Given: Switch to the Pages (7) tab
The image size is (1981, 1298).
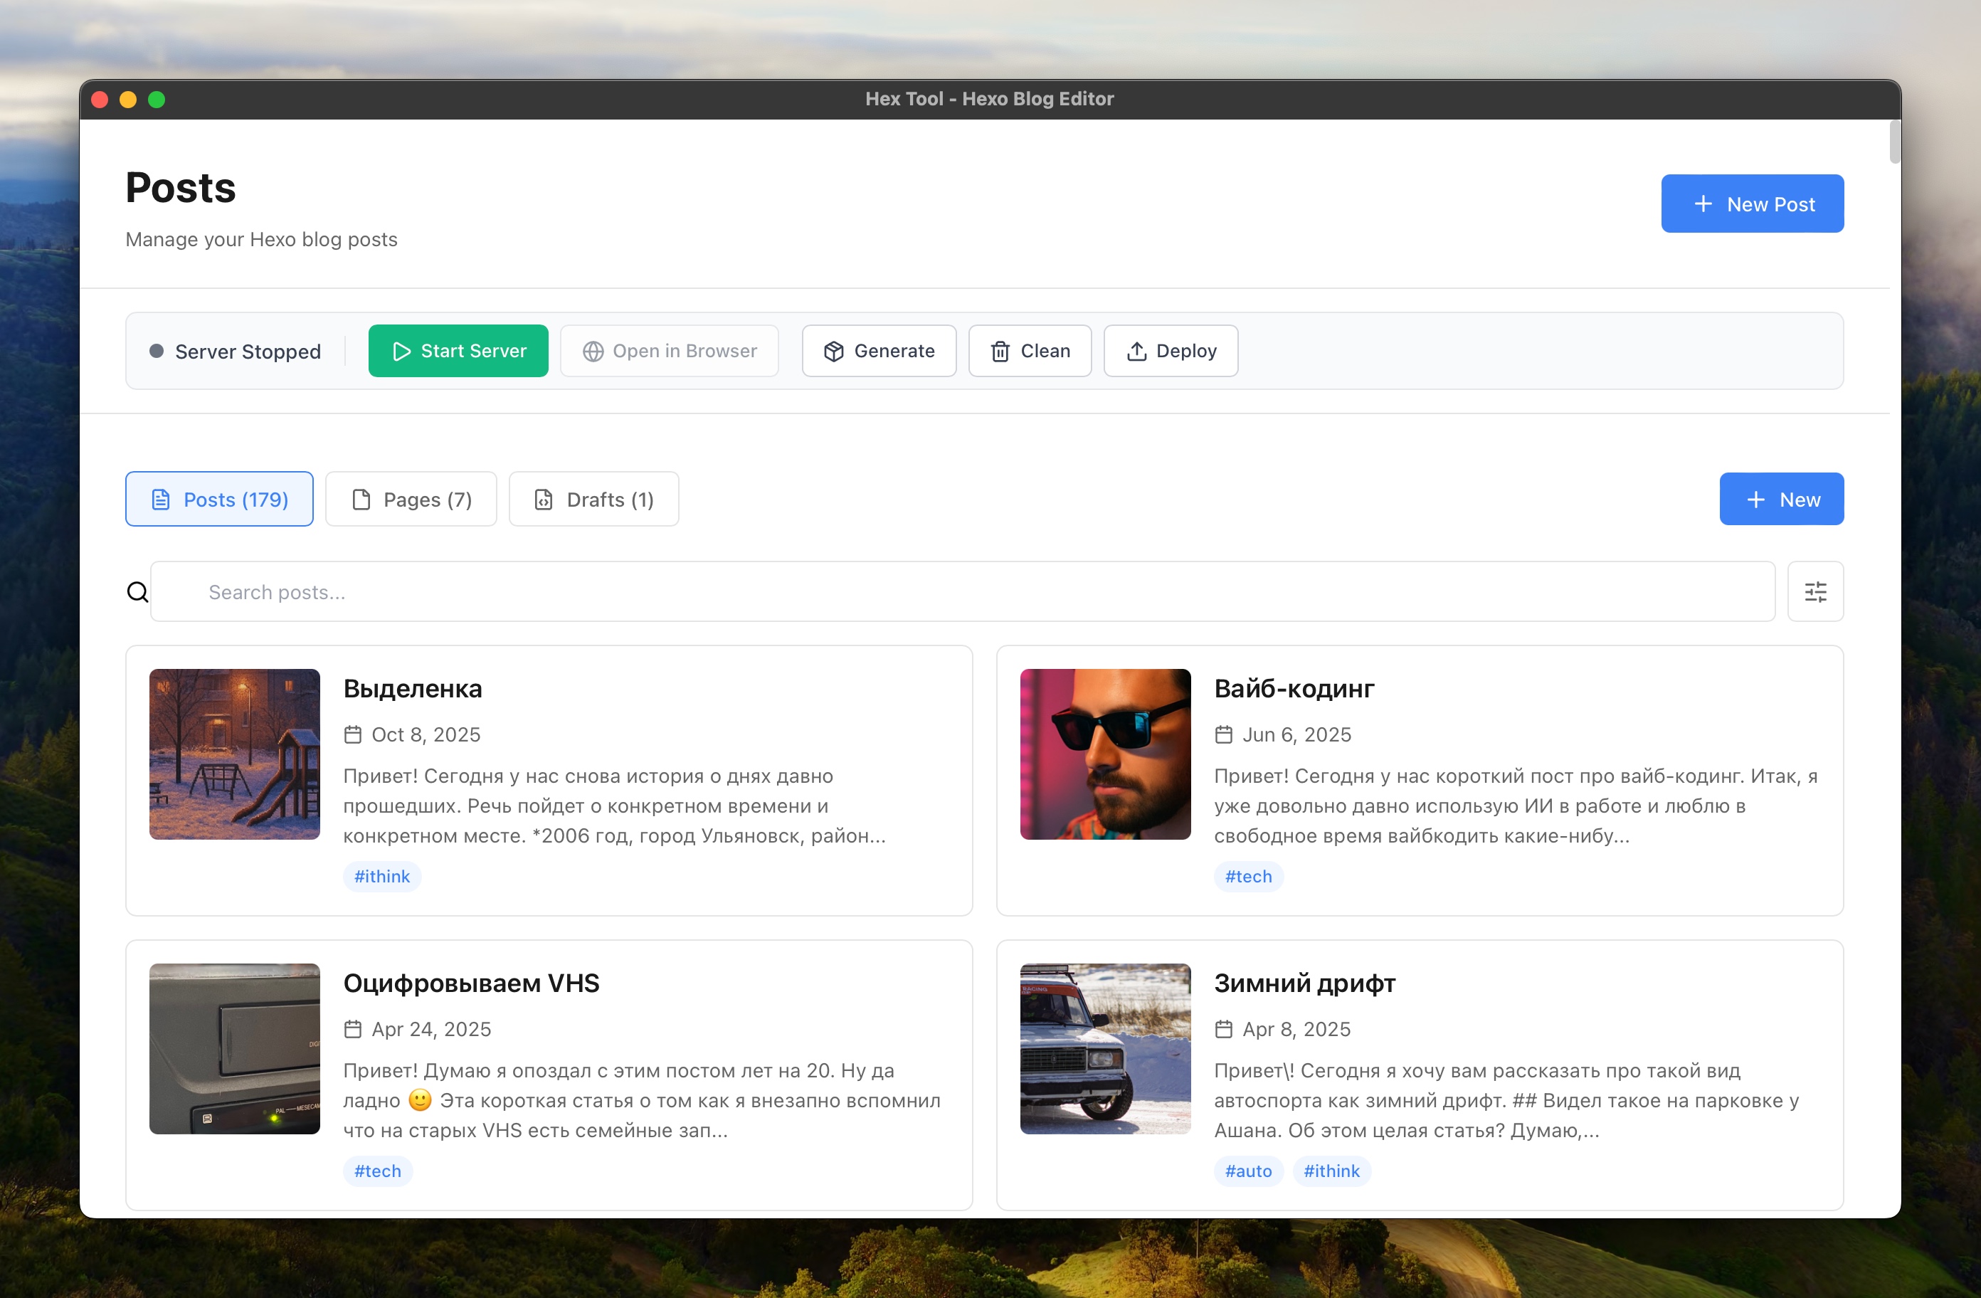Looking at the screenshot, I should (411, 499).
